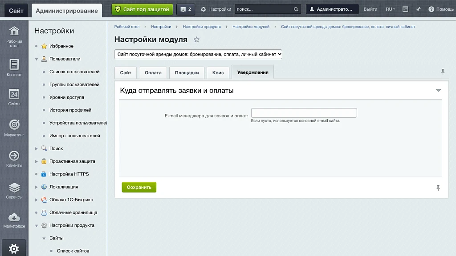Select the Уведомления tab

click(x=253, y=72)
